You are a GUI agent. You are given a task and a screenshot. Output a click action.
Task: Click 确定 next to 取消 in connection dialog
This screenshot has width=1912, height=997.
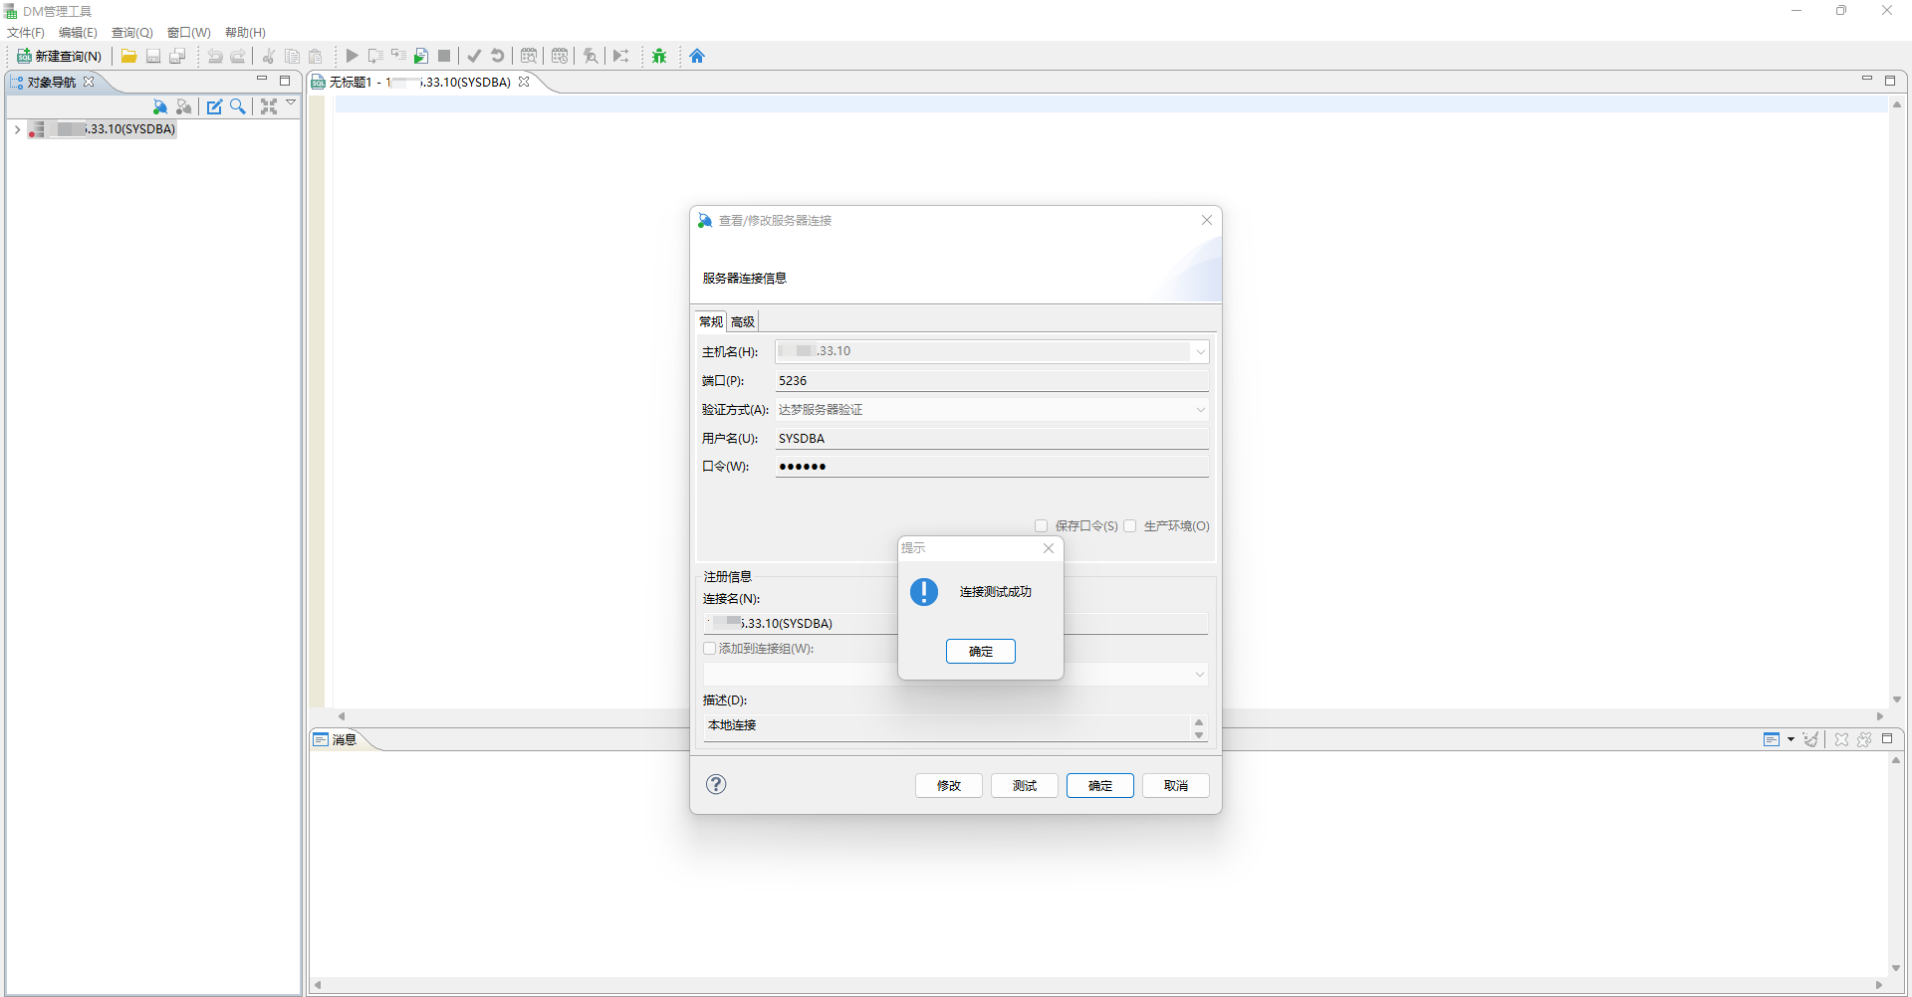coord(1100,785)
